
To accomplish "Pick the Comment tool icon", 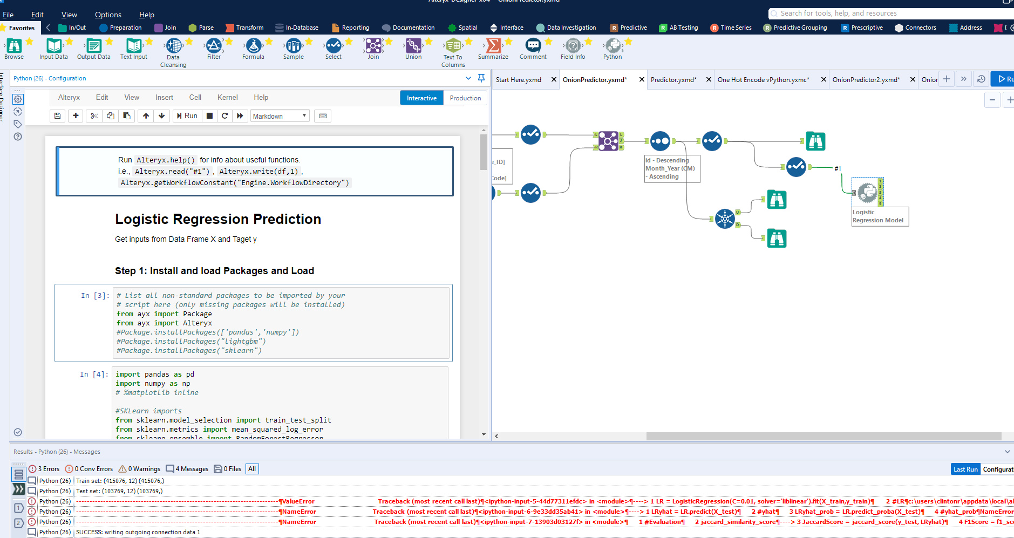I will pyautogui.click(x=533, y=46).
